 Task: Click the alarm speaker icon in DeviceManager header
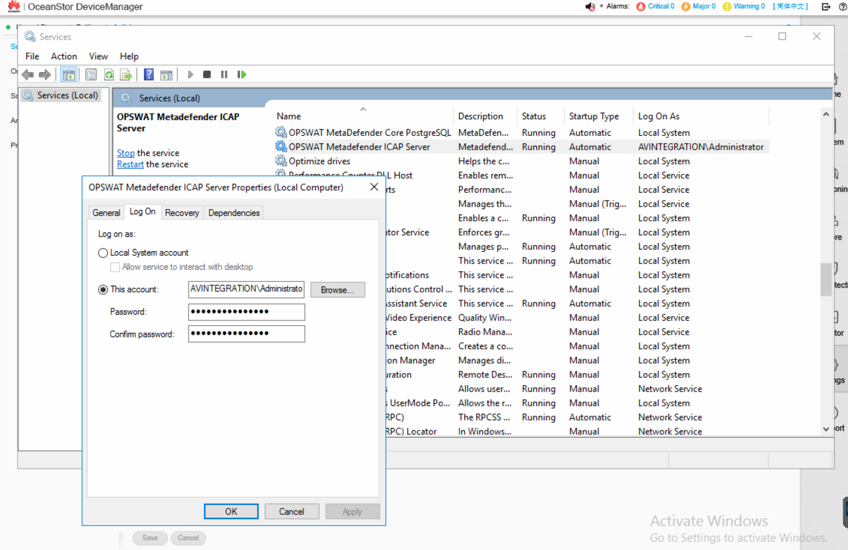point(590,6)
